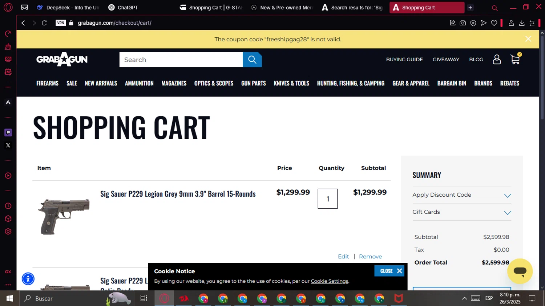
Task: Open Rebates menu
Action: (510, 83)
